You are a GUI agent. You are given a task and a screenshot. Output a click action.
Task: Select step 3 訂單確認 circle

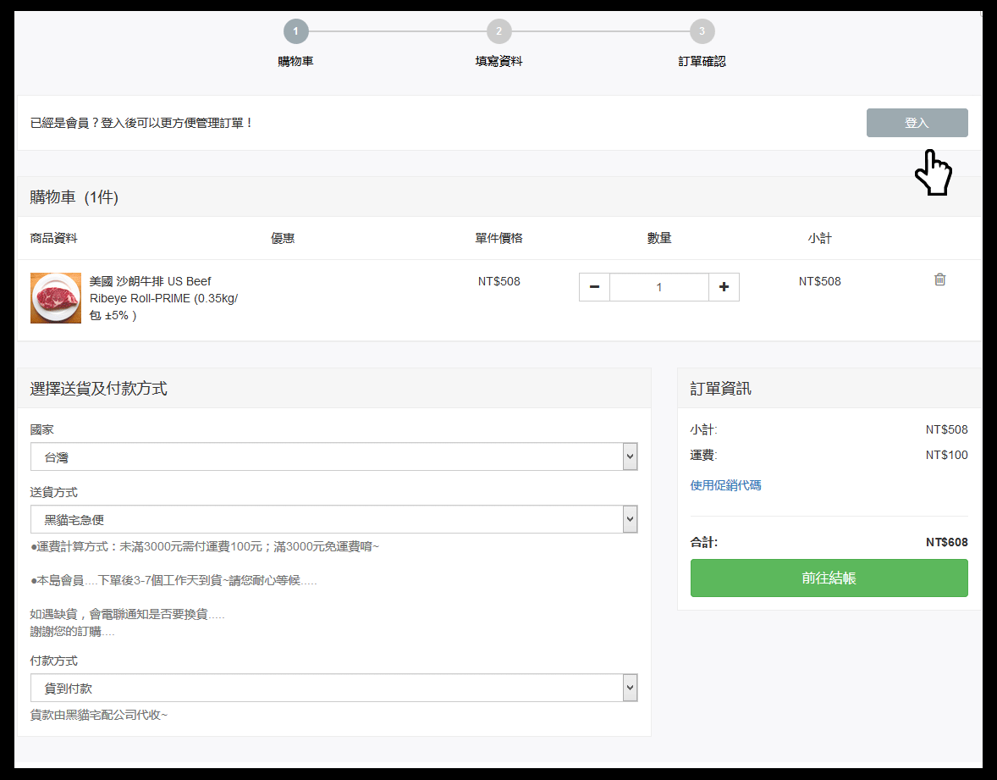702,32
